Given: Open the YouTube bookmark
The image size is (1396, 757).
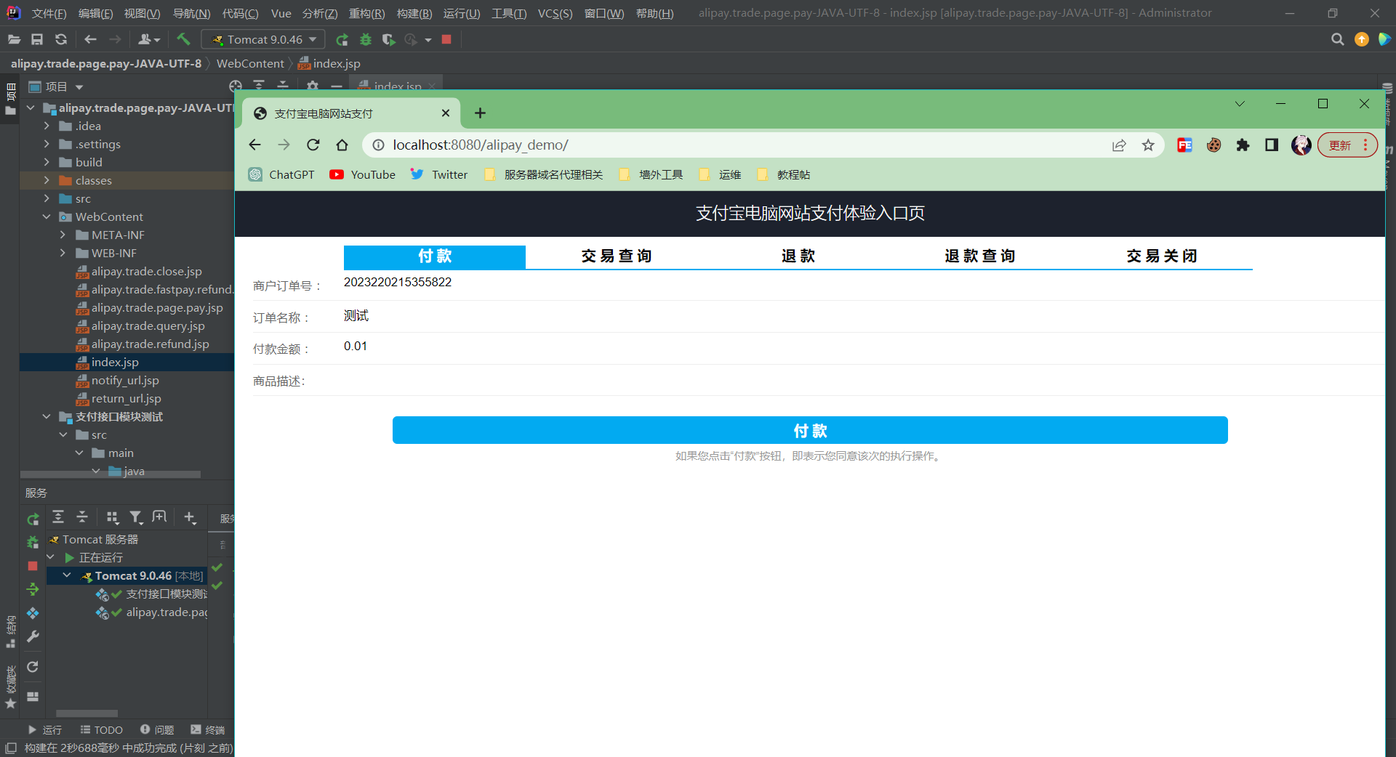Looking at the screenshot, I should (362, 174).
